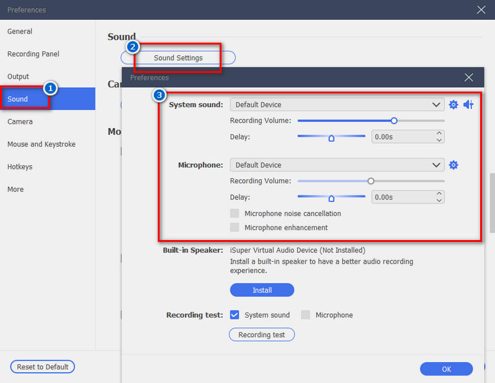Click the Sound Settings button

[178, 58]
